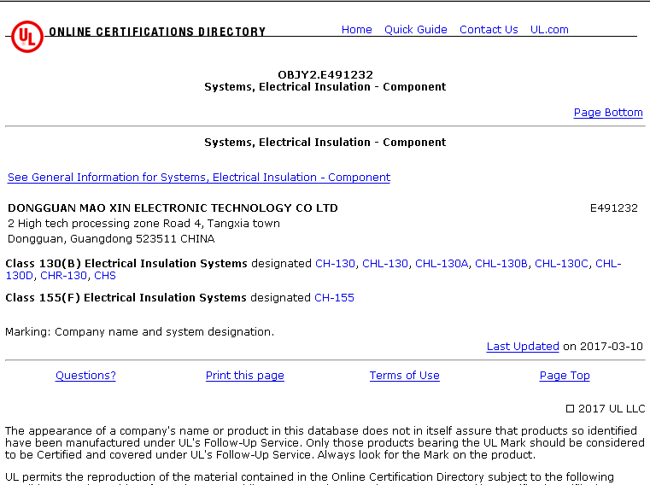Open the Terms of Use link
650x485 pixels.
pyautogui.click(x=404, y=376)
